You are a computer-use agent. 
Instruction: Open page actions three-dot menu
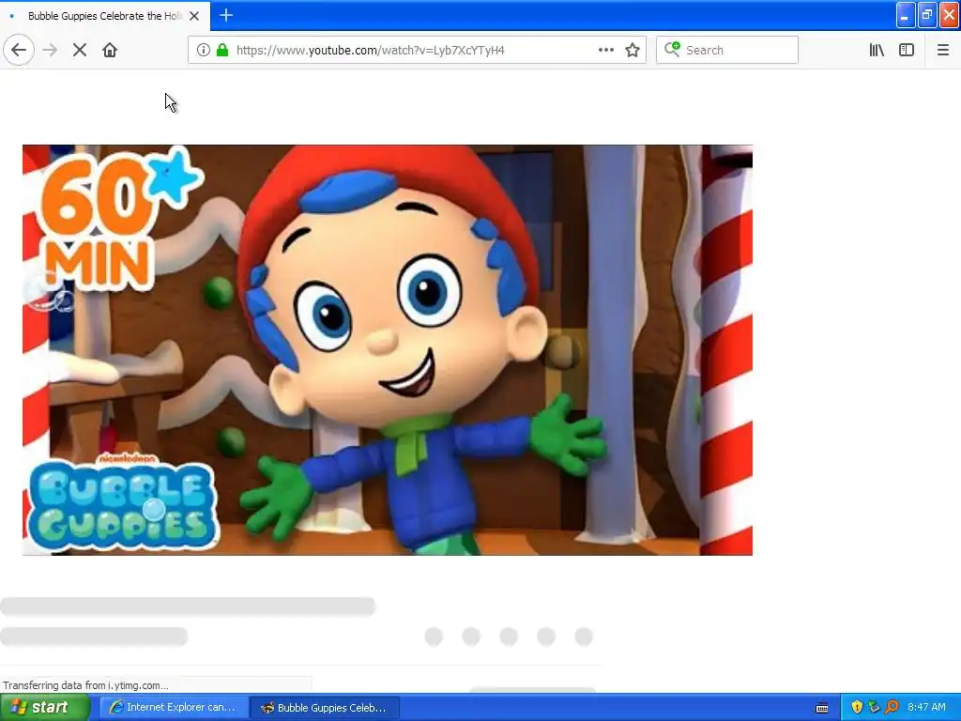coord(605,51)
